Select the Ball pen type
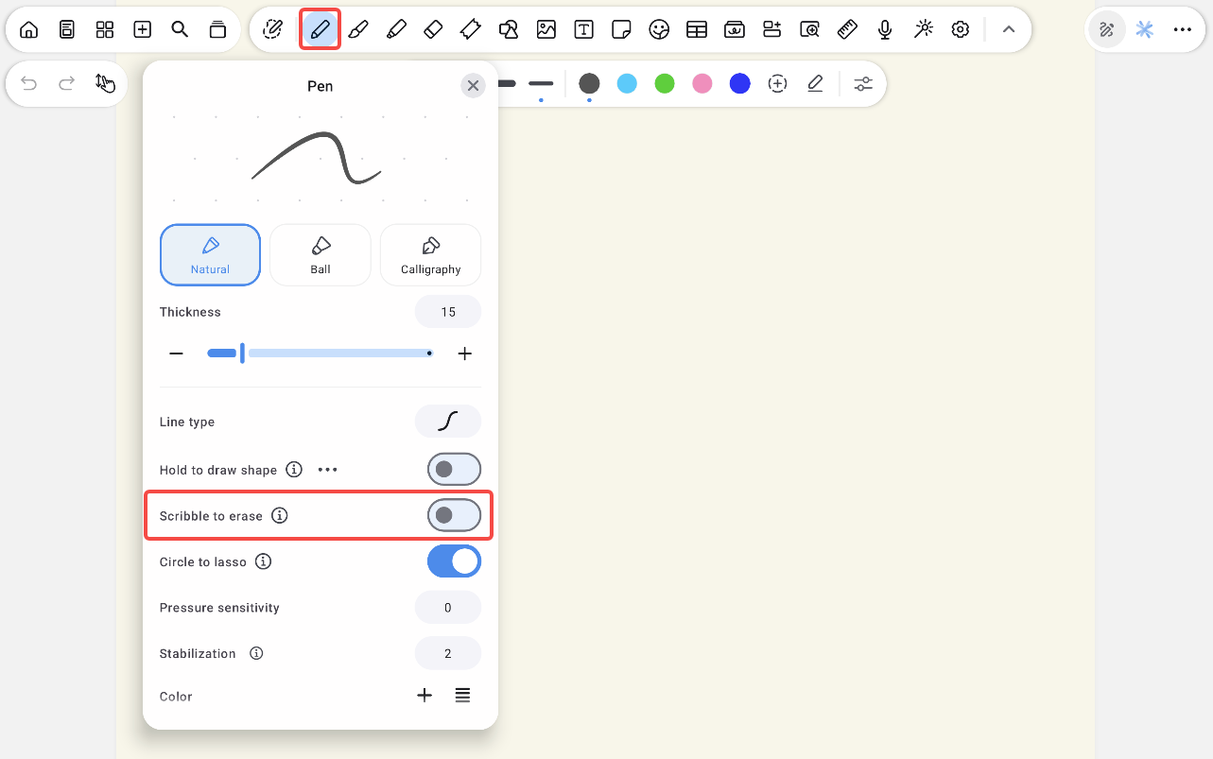 coord(321,255)
